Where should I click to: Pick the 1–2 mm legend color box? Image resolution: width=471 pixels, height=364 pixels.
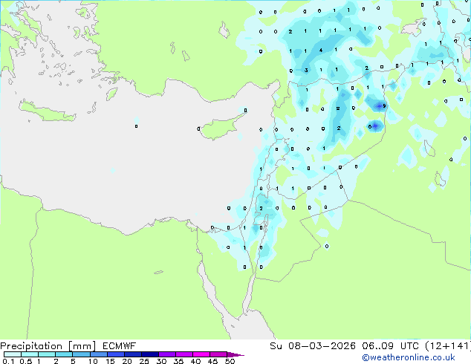click(47, 354)
